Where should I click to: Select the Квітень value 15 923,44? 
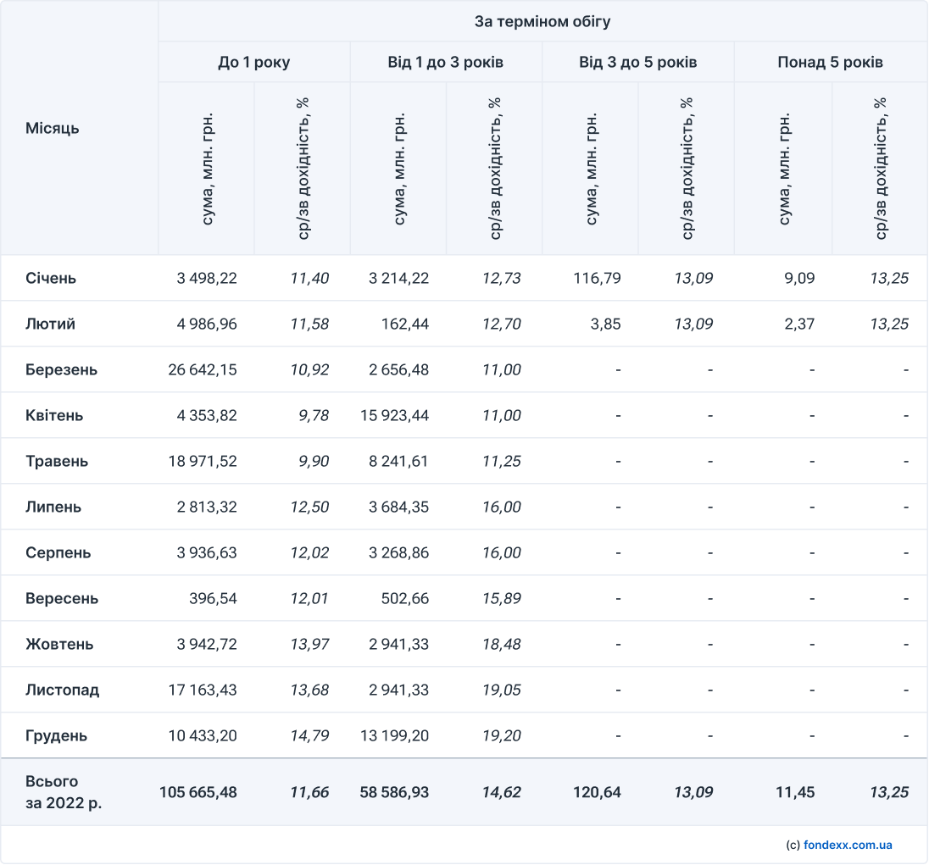393,416
